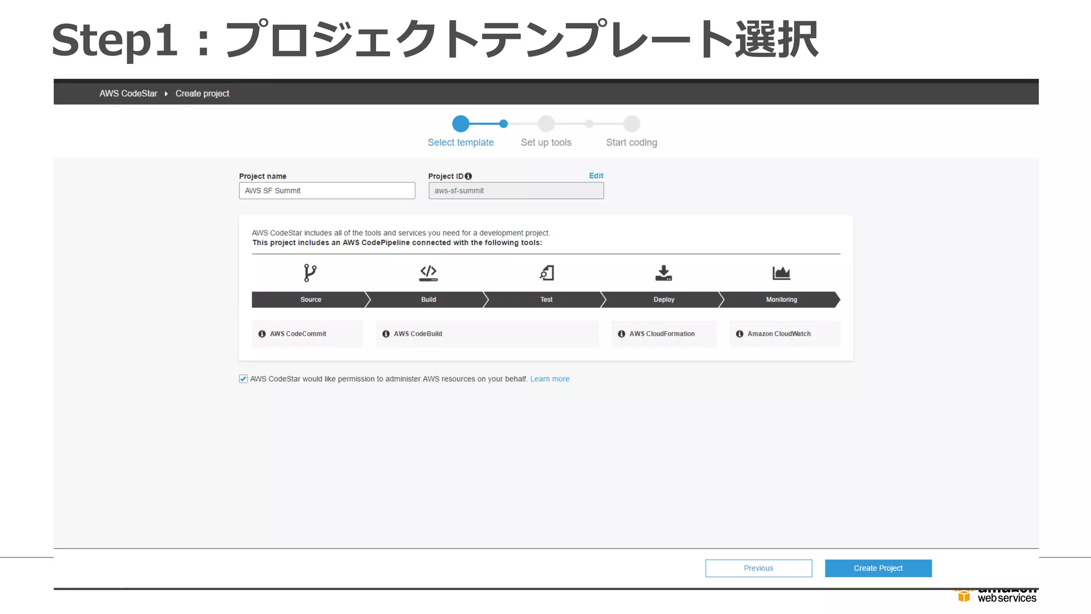Click the Set up tools progress circle

pos(546,124)
